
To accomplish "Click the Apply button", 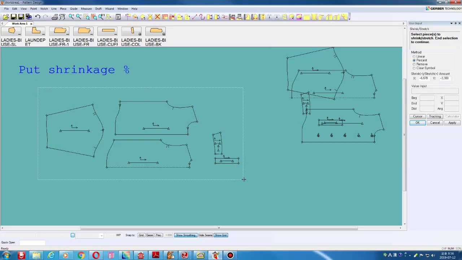I will 452,123.
